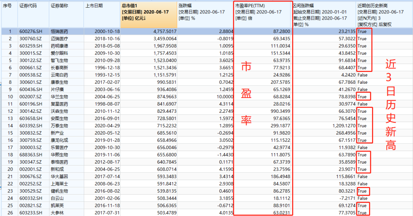Select stock code 000538.SZ

click(x=31, y=75)
